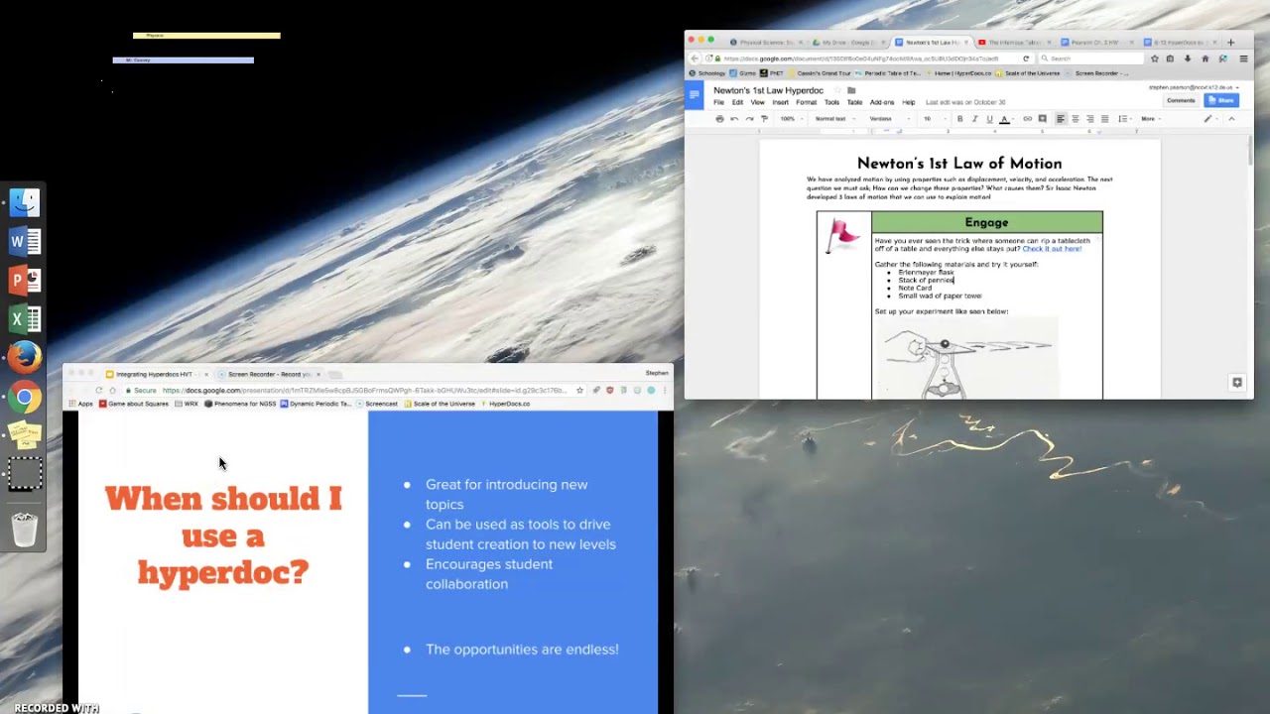Expand the More toolbar options in Docs
The height and width of the screenshot is (714, 1270).
1150,119
